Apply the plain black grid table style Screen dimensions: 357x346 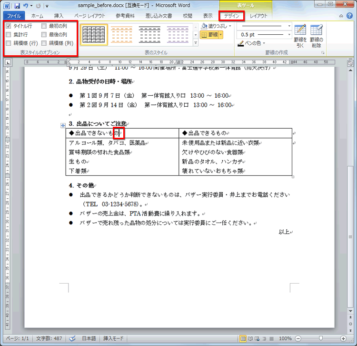pyautogui.click(x=94, y=35)
